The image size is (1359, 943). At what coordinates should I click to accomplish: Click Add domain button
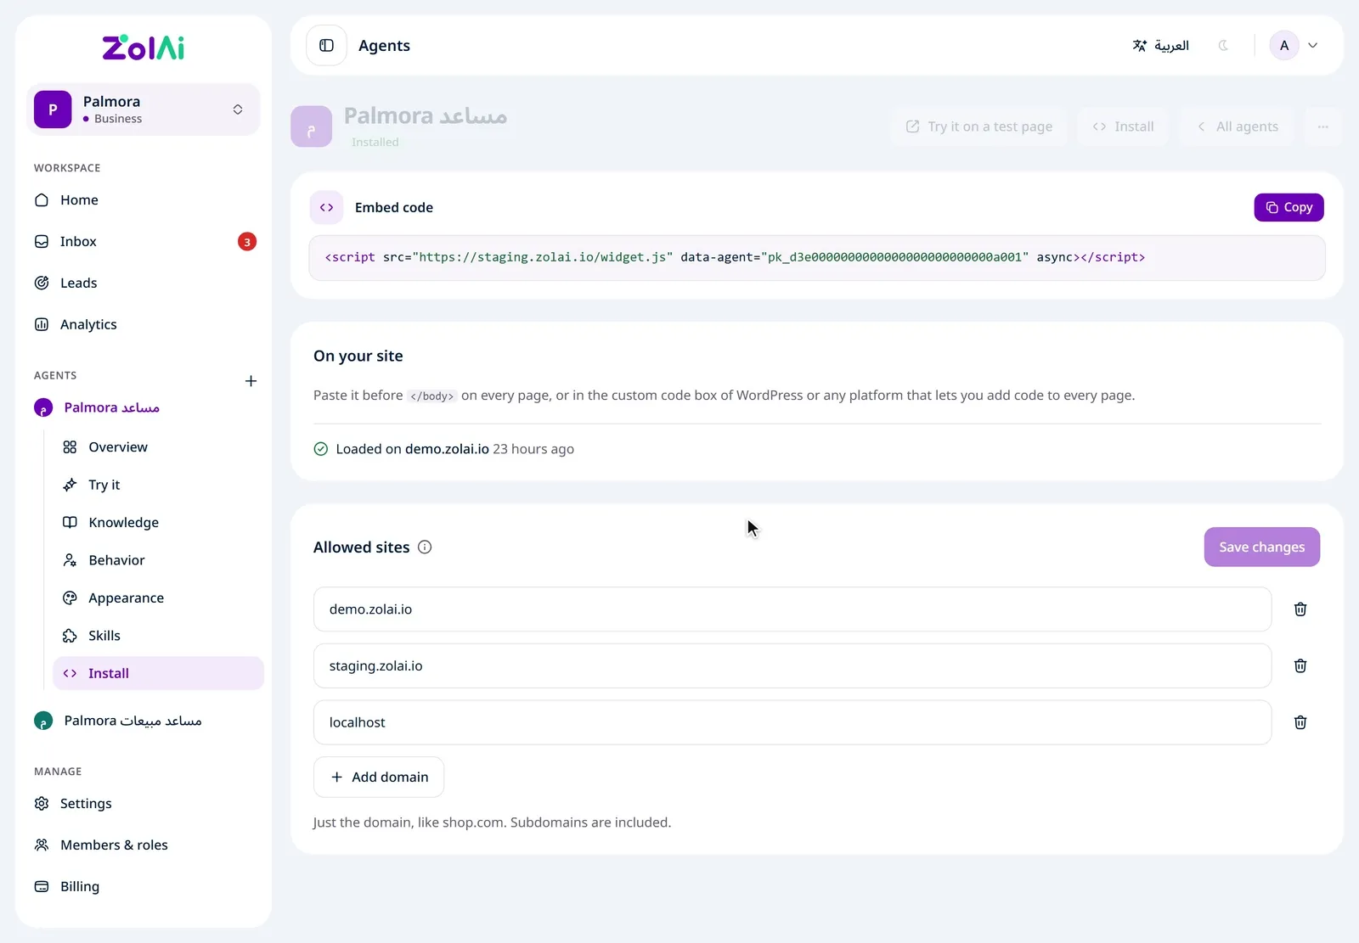coord(379,777)
